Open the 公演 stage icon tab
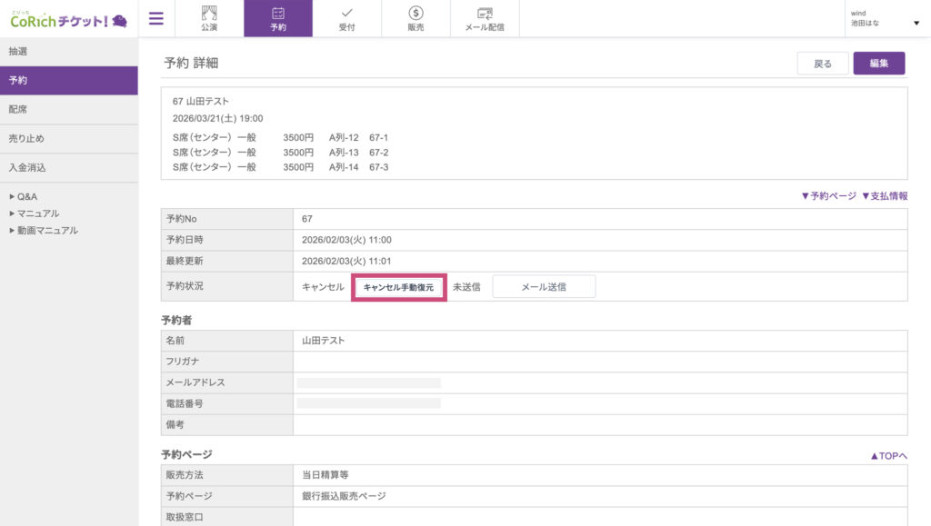This screenshot has width=931, height=526. click(209, 18)
